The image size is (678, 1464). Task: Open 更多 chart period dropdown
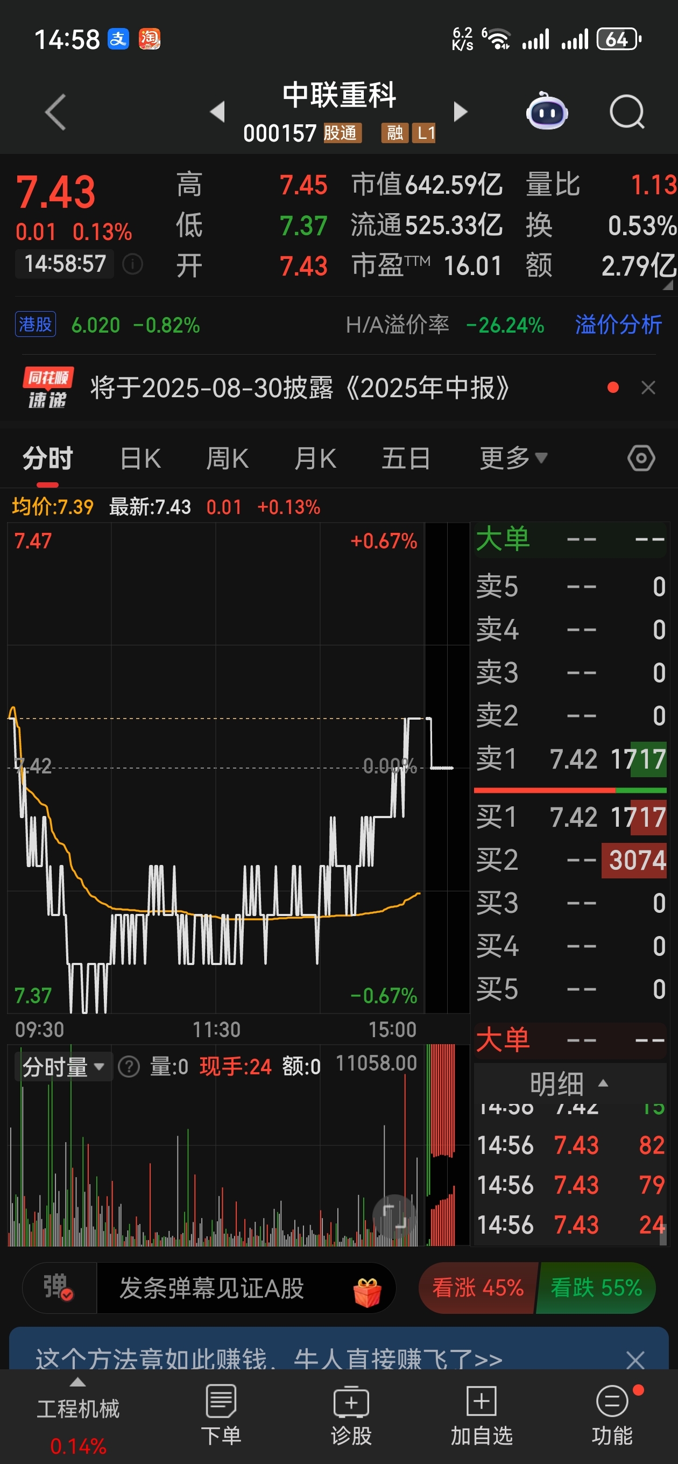514,458
